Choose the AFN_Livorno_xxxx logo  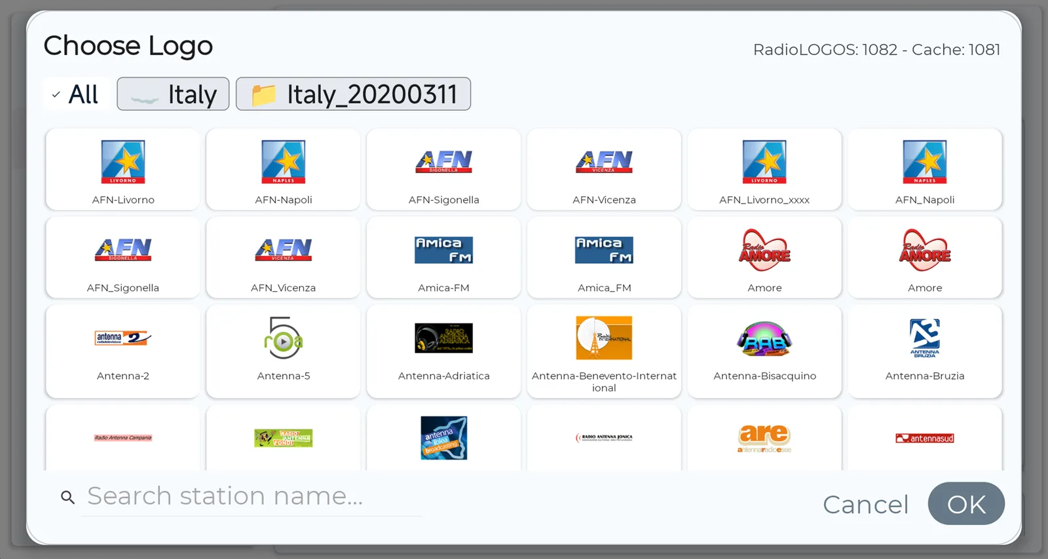(x=764, y=170)
